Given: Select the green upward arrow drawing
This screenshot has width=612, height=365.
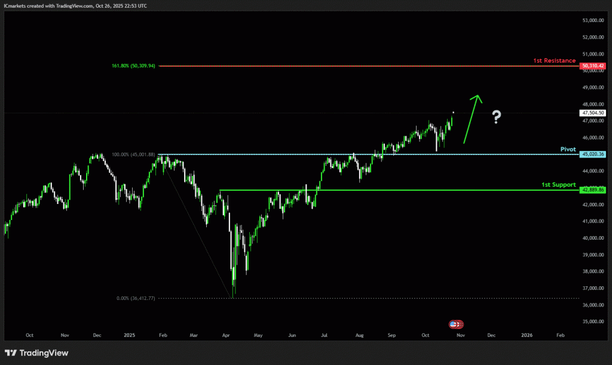Looking at the screenshot, I should point(472,118).
